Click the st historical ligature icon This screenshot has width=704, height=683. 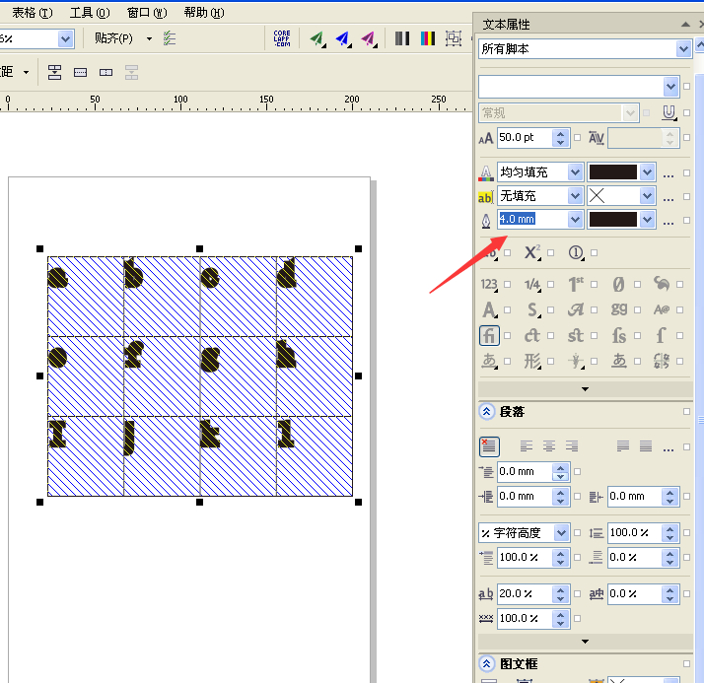[576, 335]
